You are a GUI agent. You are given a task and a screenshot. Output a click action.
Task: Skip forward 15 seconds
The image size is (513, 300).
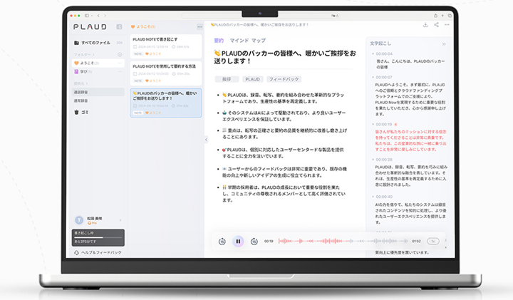point(254,242)
